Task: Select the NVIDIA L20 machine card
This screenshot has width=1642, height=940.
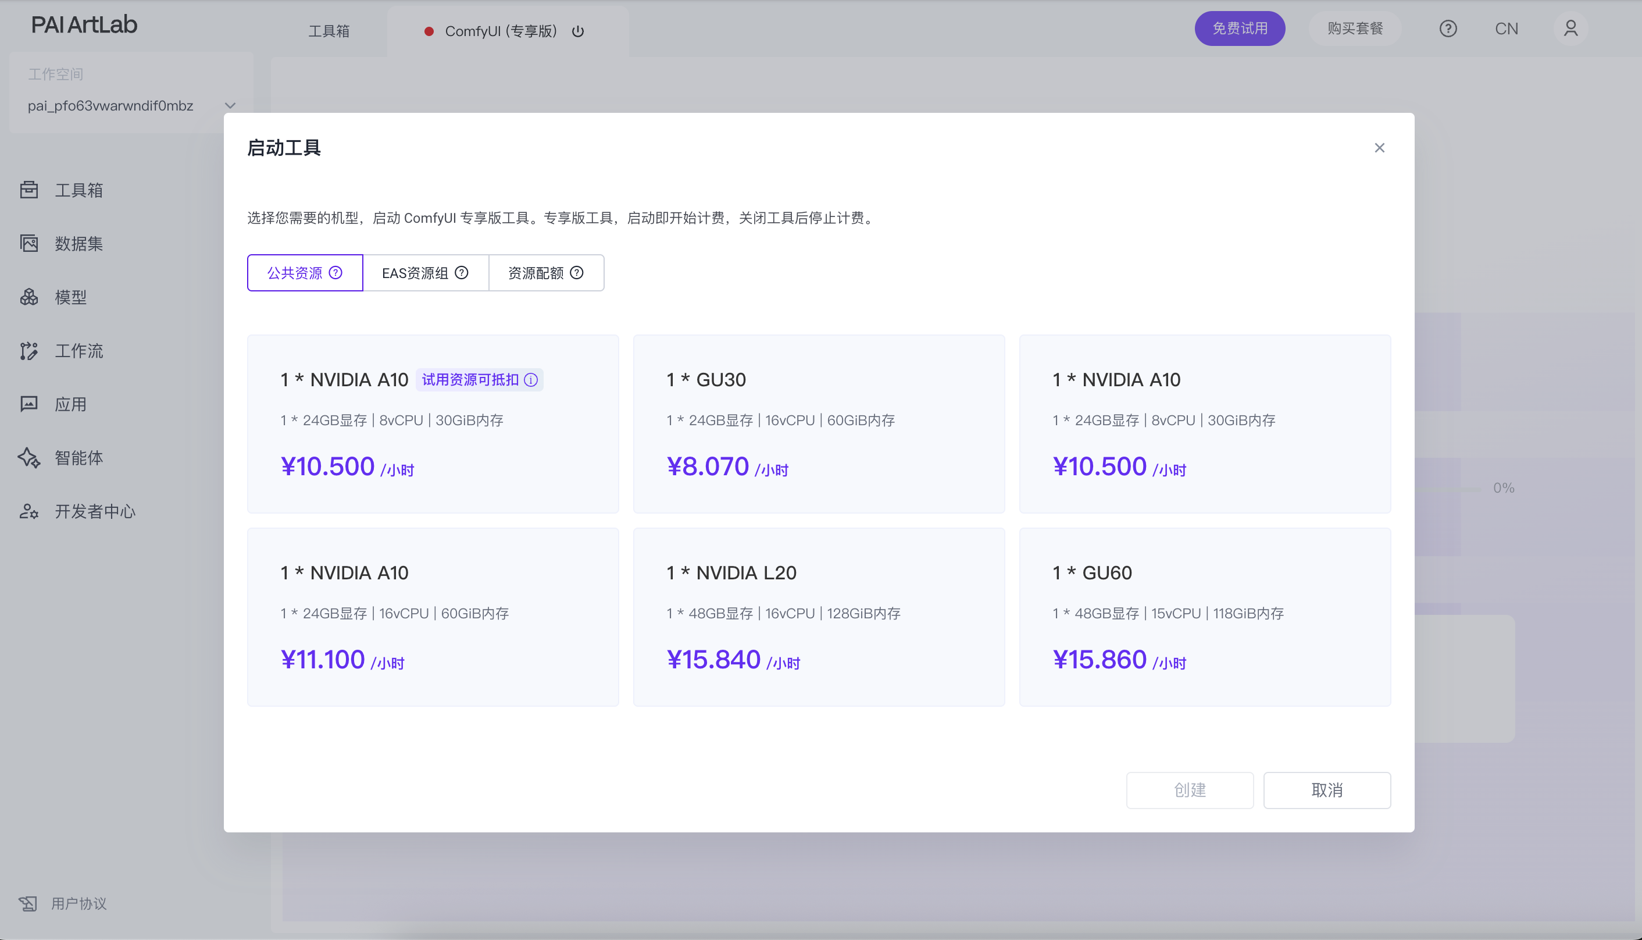Action: (819, 617)
